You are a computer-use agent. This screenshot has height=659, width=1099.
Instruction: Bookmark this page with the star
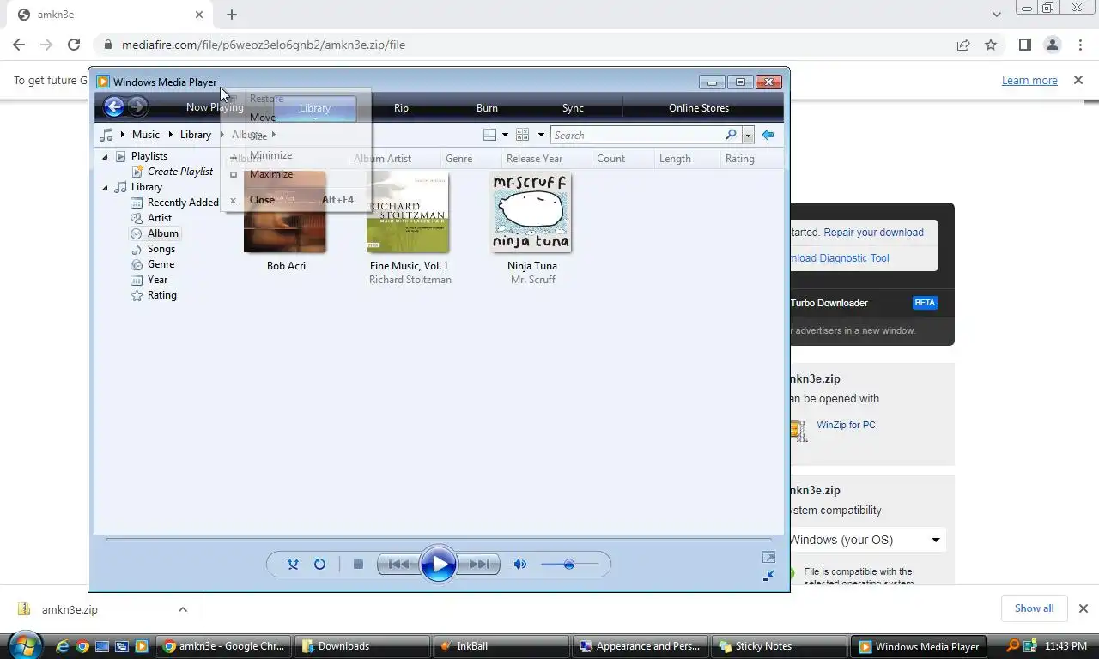(x=991, y=45)
